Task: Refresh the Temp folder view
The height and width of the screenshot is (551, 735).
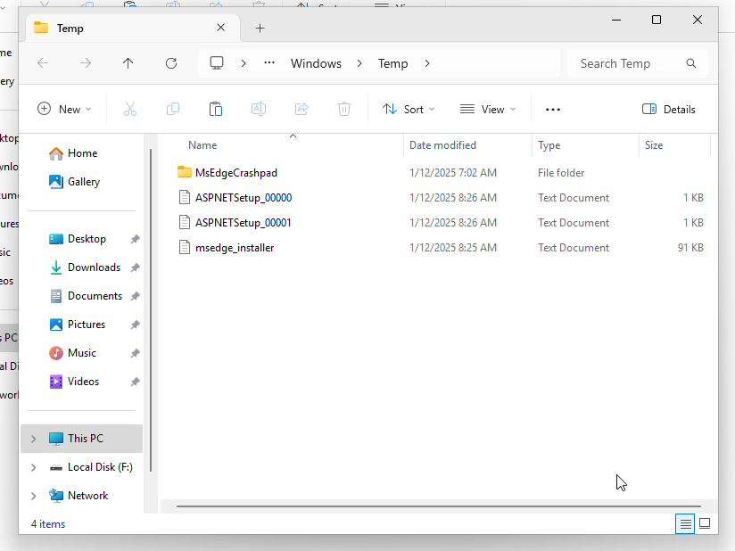Action: (x=171, y=63)
